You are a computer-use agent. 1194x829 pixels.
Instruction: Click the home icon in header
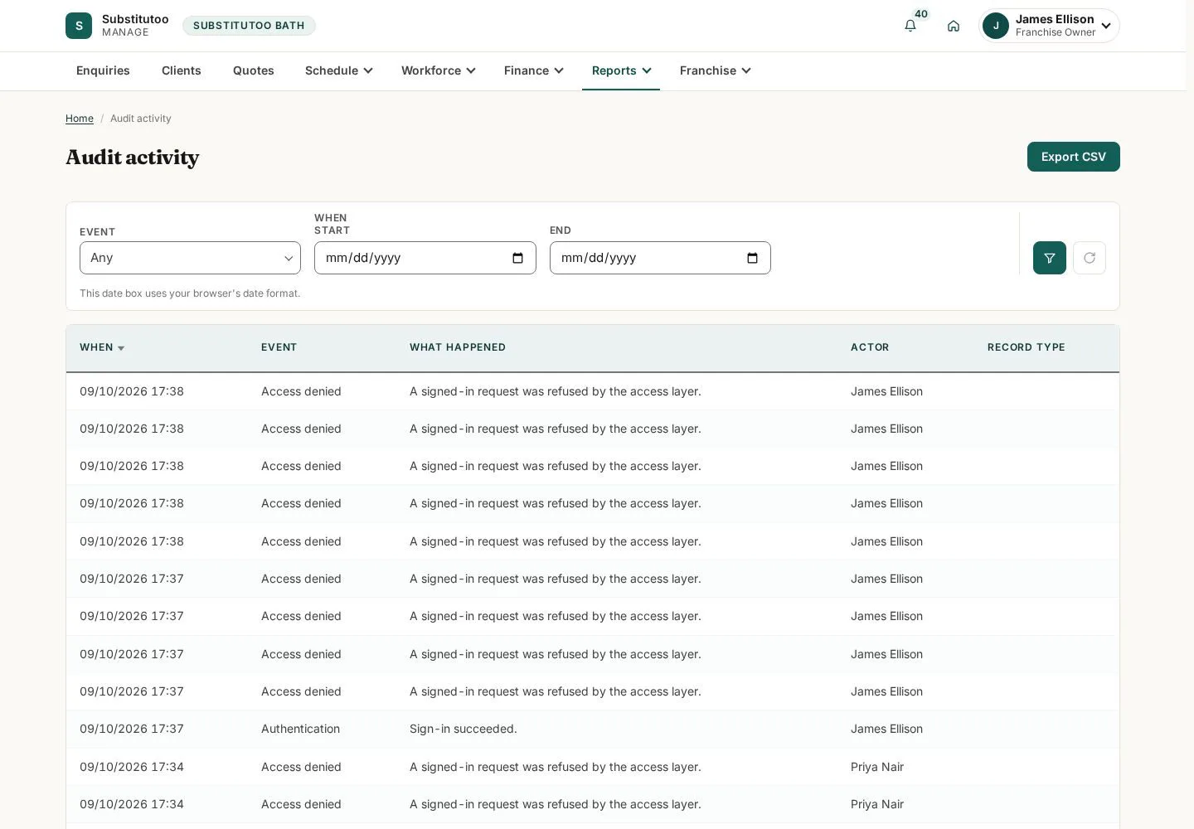(x=954, y=26)
